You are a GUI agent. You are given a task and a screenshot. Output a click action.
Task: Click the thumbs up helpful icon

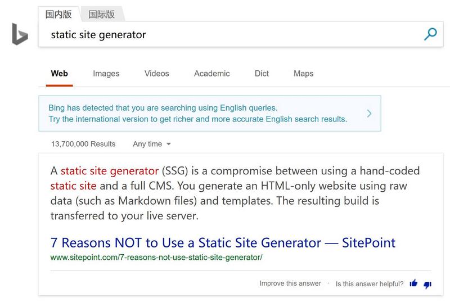click(x=413, y=283)
